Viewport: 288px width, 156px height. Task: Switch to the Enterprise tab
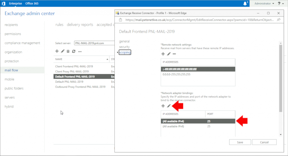coord(15,3)
